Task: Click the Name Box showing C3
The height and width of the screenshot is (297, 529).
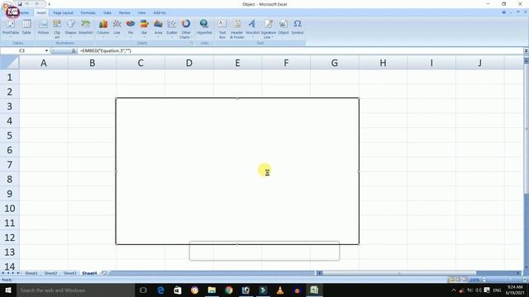Action: 22,51
